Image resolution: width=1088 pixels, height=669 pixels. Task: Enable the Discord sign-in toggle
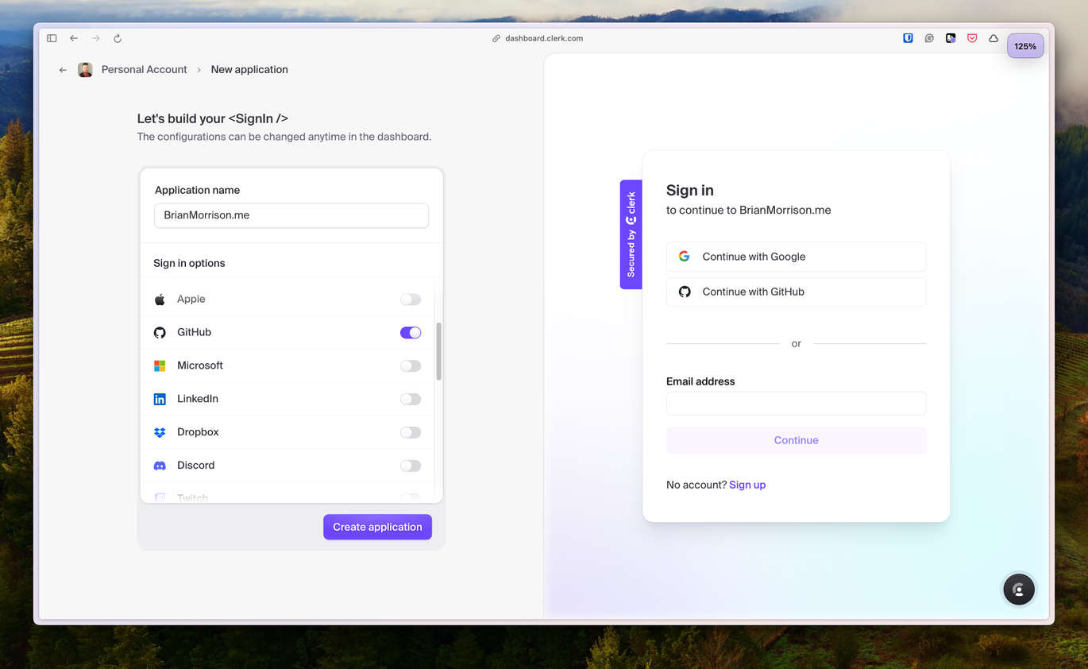tap(411, 466)
